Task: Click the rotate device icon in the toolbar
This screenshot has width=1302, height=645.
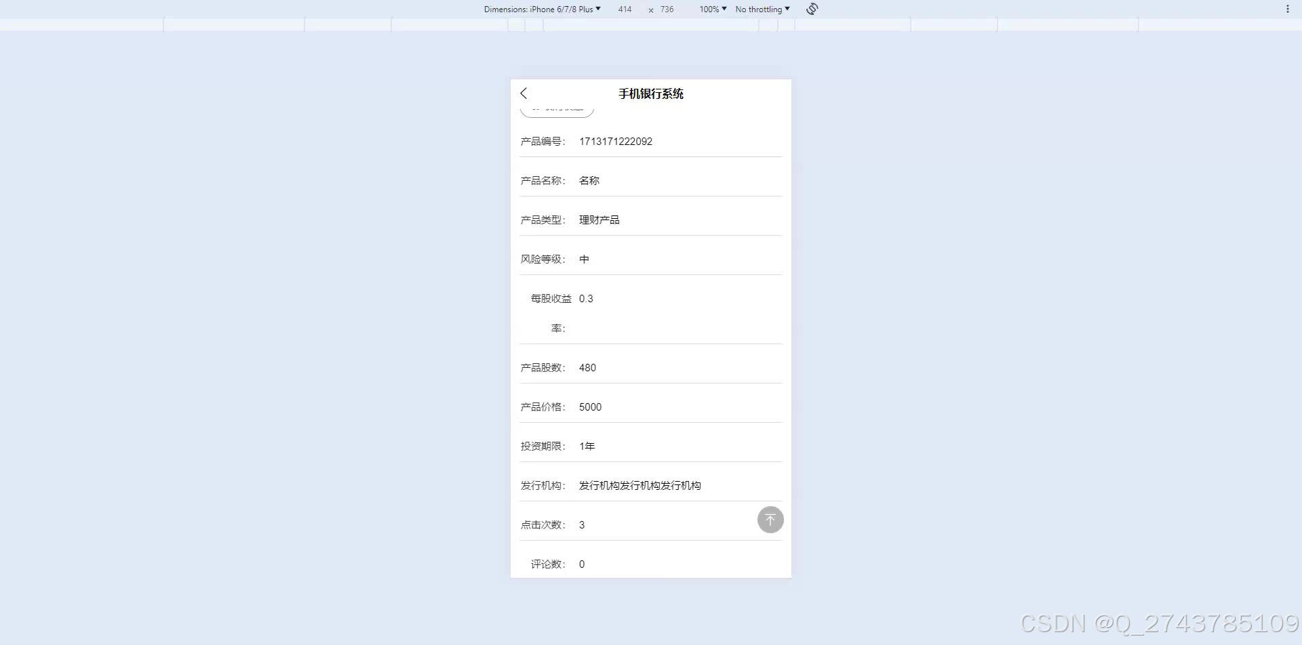Action: point(812,9)
